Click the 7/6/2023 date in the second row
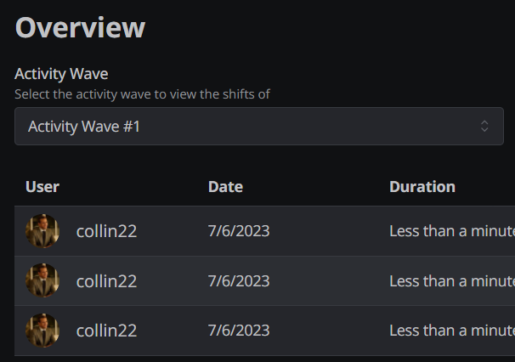 pyautogui.click(x=239, y=280)
